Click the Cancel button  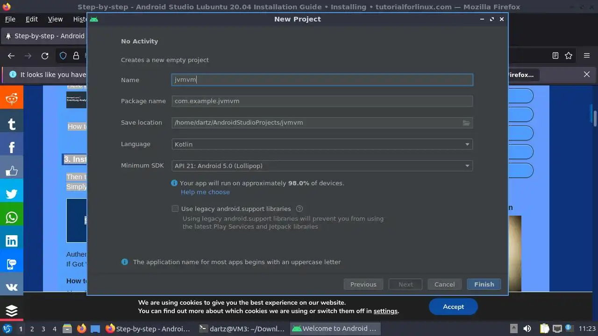[x=444, y=284]
